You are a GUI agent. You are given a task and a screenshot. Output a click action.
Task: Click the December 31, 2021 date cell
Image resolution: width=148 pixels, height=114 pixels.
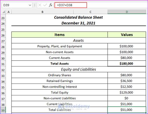click(79, 23)
